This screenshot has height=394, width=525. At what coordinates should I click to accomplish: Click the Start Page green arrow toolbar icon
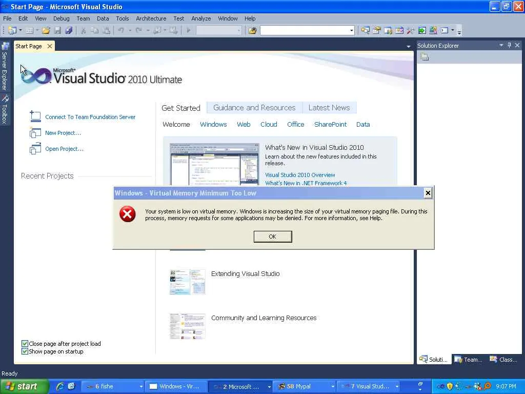tap(422, 30)
